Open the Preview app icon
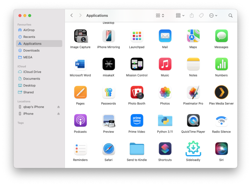 point(109,121)
